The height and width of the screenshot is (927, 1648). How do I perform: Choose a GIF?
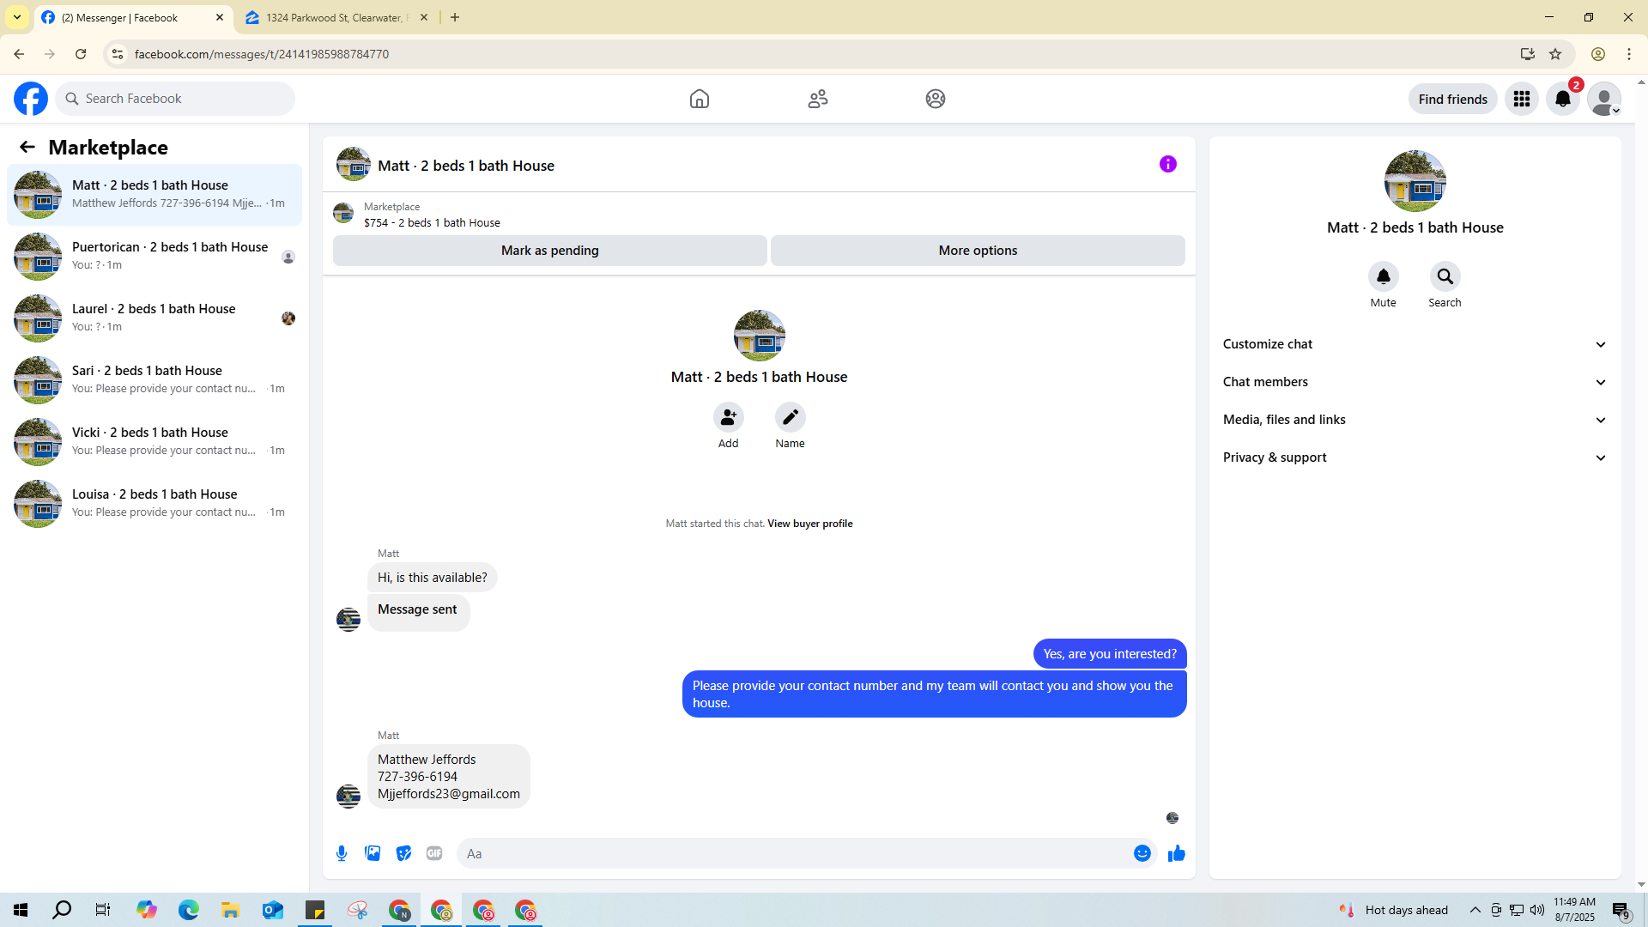click(x=434, y=853)
